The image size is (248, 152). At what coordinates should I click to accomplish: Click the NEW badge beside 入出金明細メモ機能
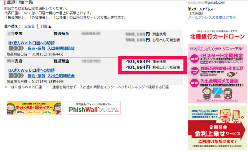click(x=194, y=83)
